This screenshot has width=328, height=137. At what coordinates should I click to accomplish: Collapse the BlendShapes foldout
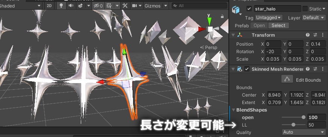[x=233, y=110]
